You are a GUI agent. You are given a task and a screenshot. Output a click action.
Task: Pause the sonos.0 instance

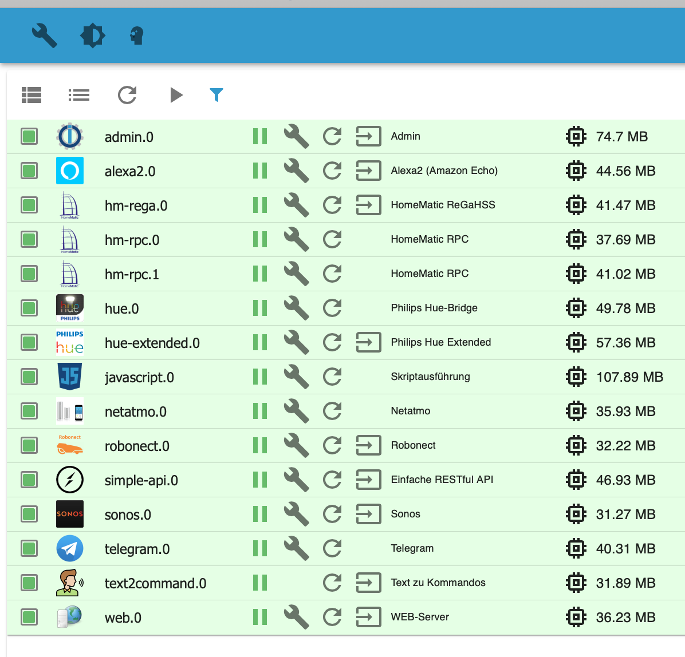(x=260, y=514)
